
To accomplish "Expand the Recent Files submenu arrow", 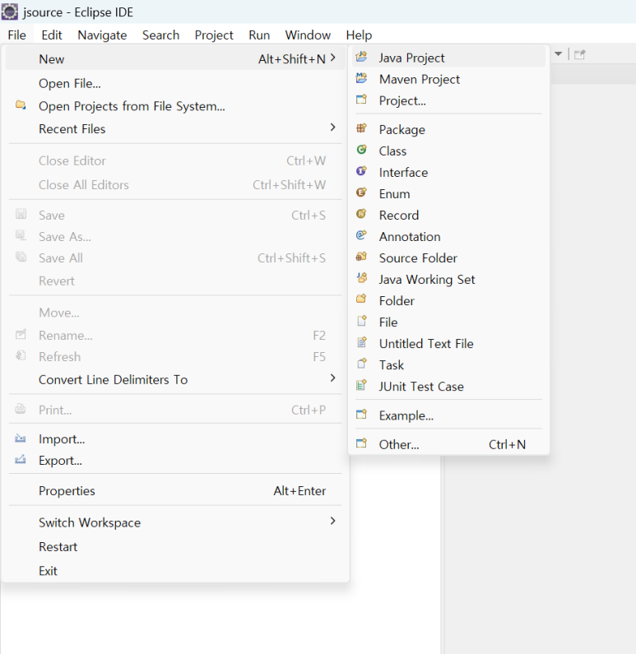I will pyautogui.click(x=332, y=128).
